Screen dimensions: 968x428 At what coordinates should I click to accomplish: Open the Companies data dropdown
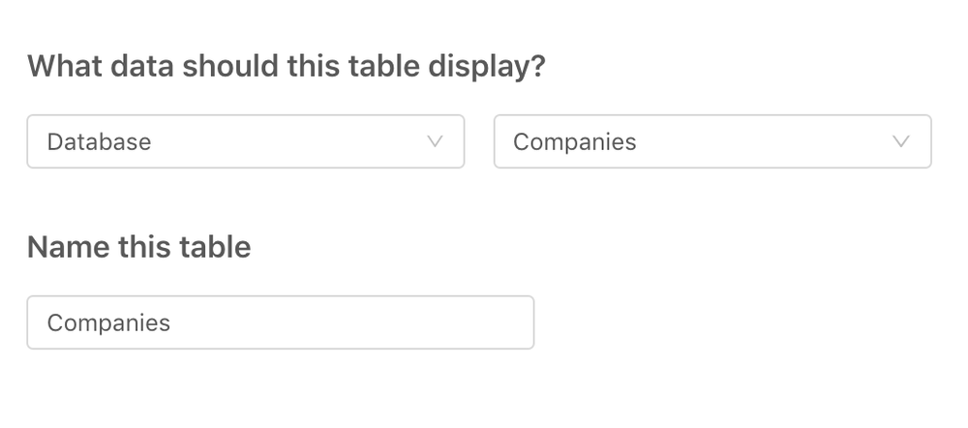[x=711, y=141]
